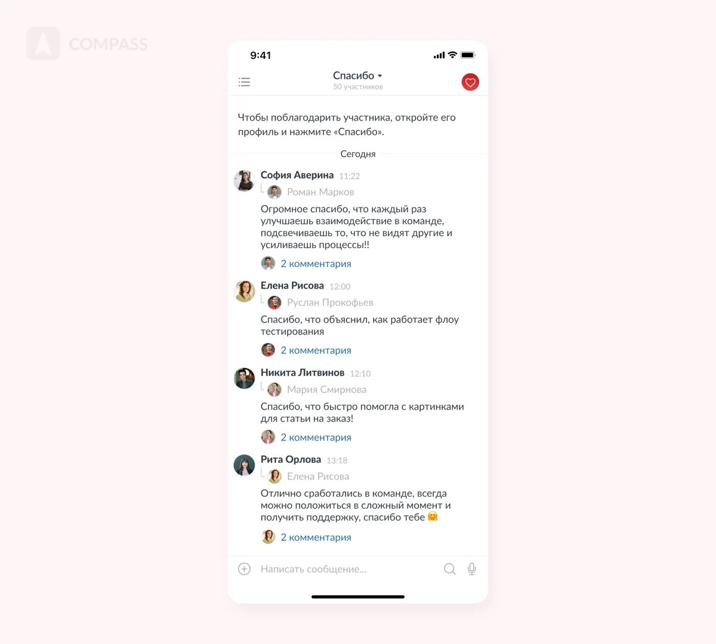
Task: Click the Роман Марков mention
Action: (320, 192)
